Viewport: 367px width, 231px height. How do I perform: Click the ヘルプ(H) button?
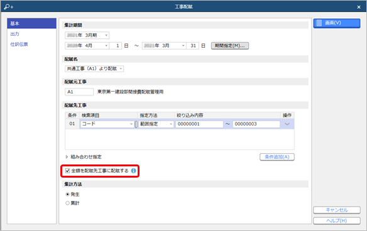click(x=337, y=220)
